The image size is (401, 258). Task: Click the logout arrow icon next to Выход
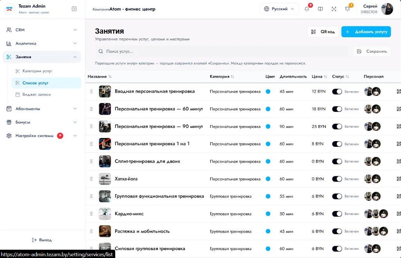[34, 240]
